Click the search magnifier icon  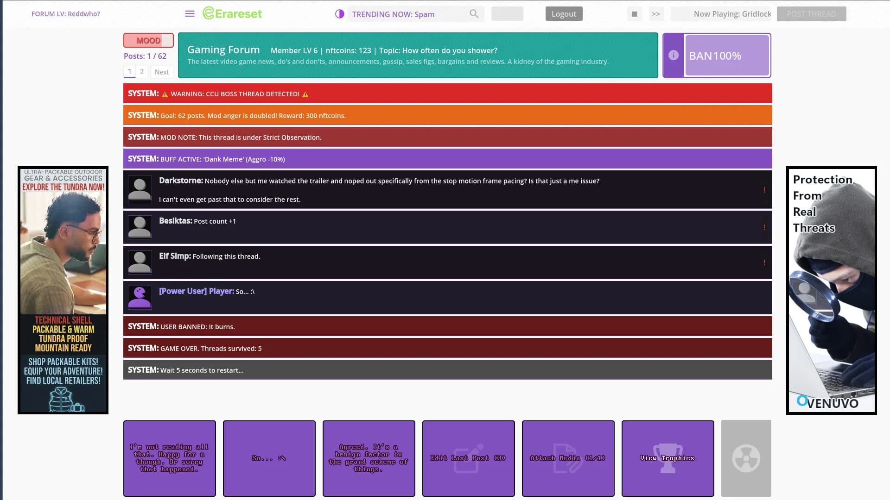(474, 14)
